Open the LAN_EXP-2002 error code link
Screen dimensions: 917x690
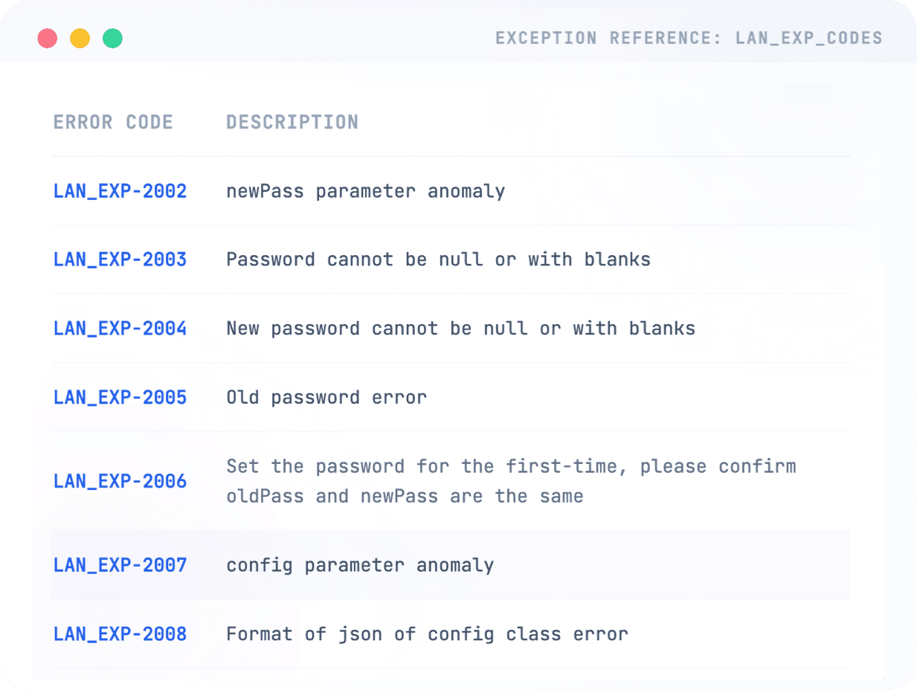[120, 191]
